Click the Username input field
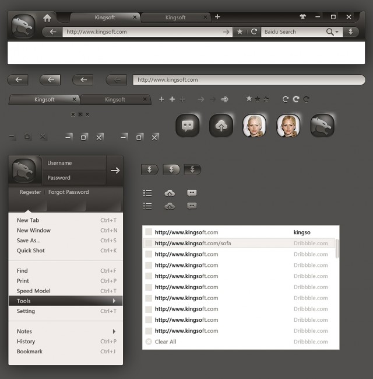Screen dimensions: 373x379 (75, 163)
